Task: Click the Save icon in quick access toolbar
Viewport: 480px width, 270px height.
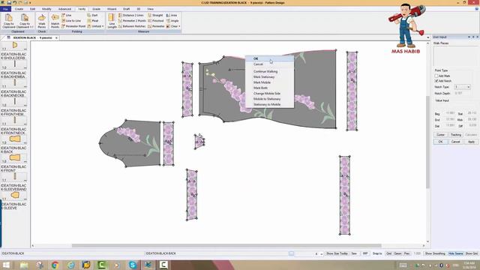Action: pyautogui.click(x=9, y=2)
